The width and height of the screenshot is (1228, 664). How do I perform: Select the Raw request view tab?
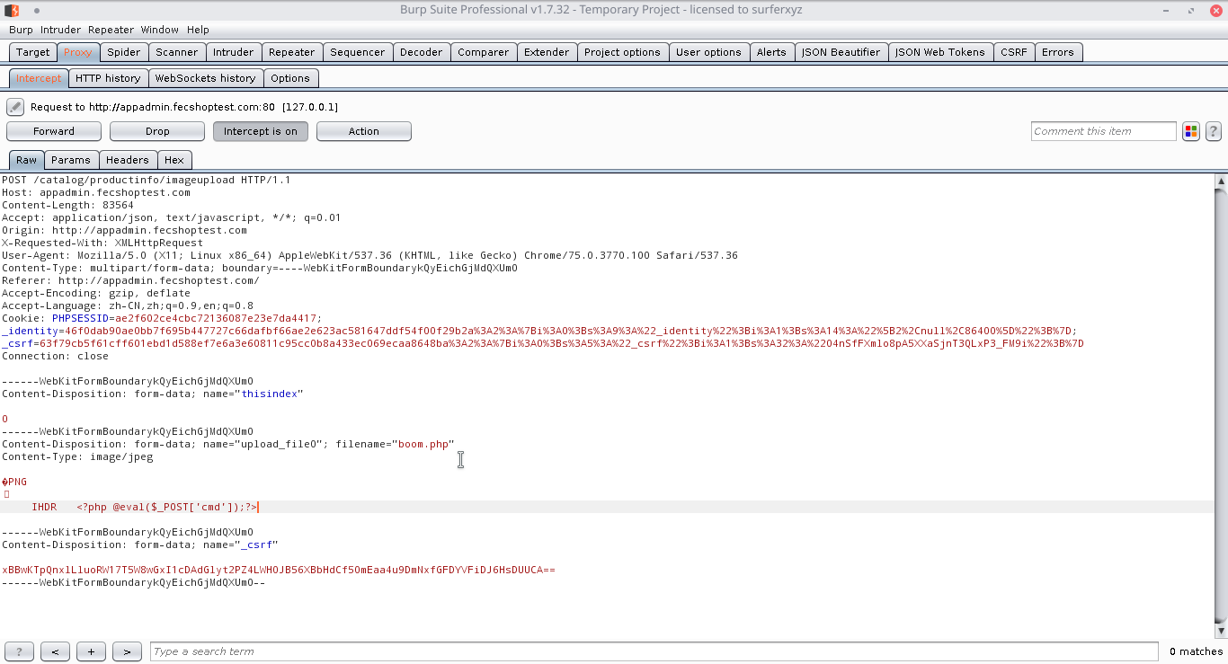pos(27,160)
